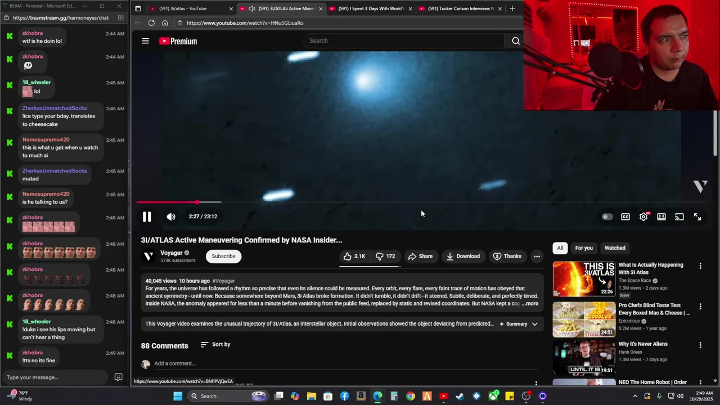
Task: Go back in browser history
Action: (x=138, y=22)
